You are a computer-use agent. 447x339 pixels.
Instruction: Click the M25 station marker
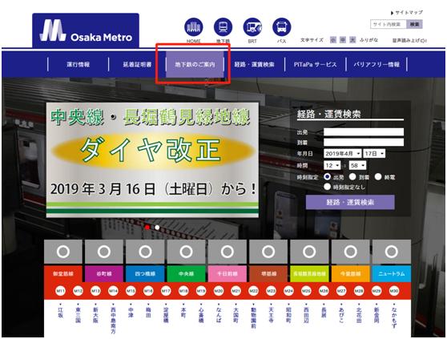click(306, 291)
